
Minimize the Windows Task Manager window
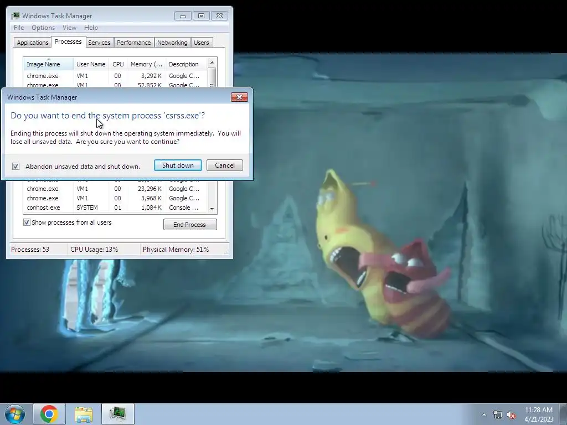click(183, 16)
